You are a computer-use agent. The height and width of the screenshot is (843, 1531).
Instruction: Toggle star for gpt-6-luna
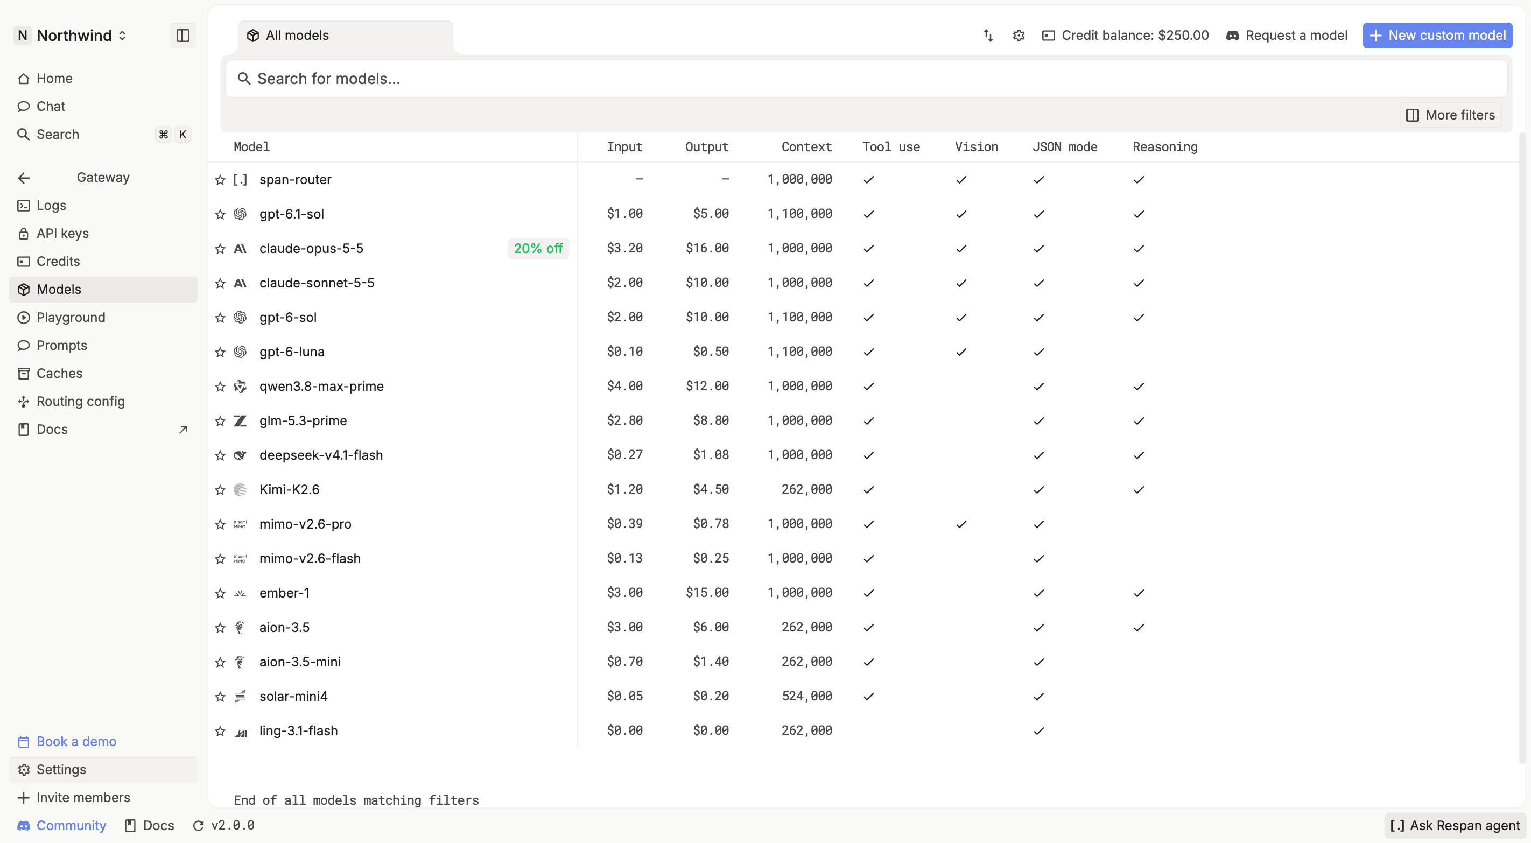[x=221, y=352]
